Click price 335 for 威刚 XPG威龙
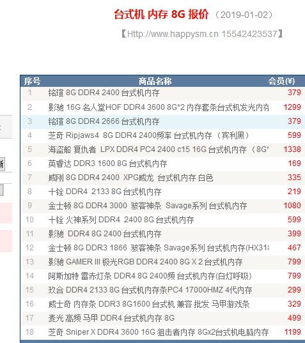 click(294, 178)
